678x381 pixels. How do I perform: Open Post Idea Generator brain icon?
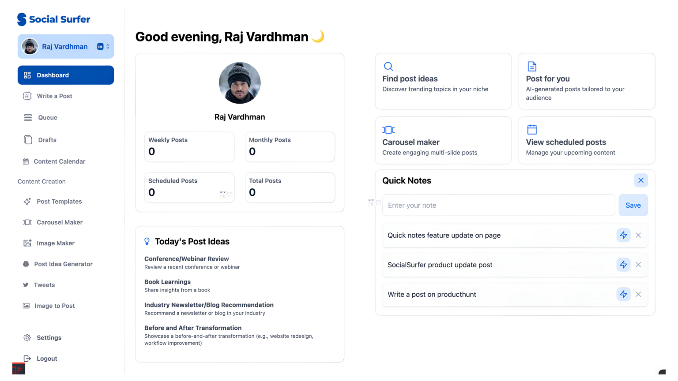(26, 264)
